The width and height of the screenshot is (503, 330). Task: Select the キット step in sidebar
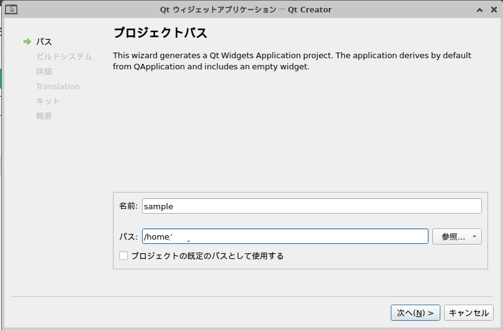point(48,101)
